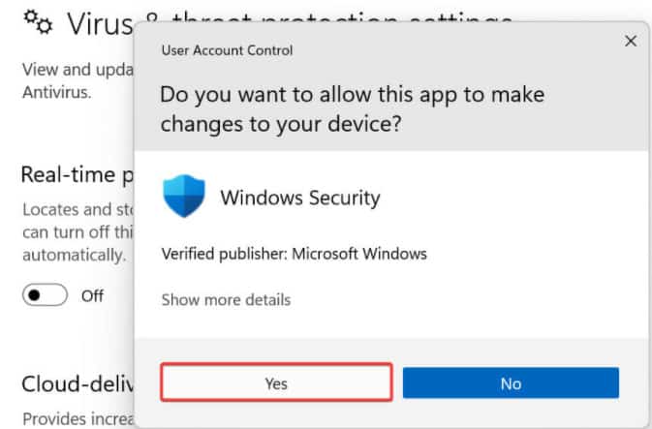Toggle the Real-time protection switch
The image size is (652, 429).
click(45, 295)
